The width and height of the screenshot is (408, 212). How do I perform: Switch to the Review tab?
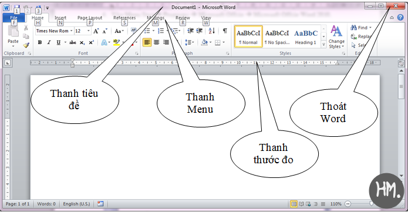(x=183, y=18)
